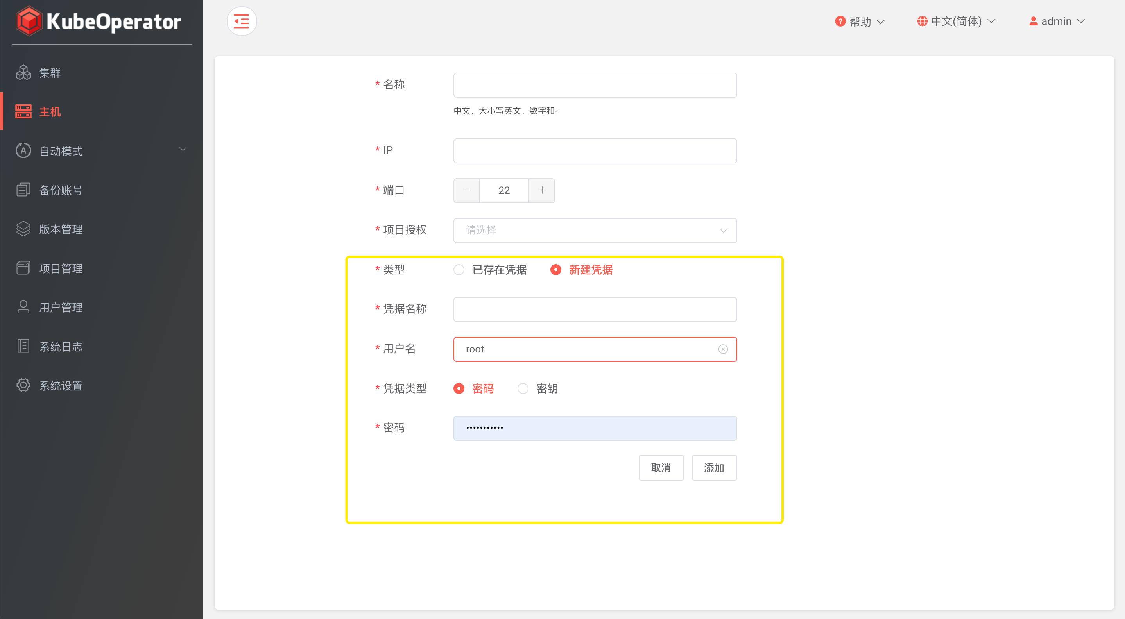
Task: Click the automatic mode circular A icon
Action: [x=23, y=150]
